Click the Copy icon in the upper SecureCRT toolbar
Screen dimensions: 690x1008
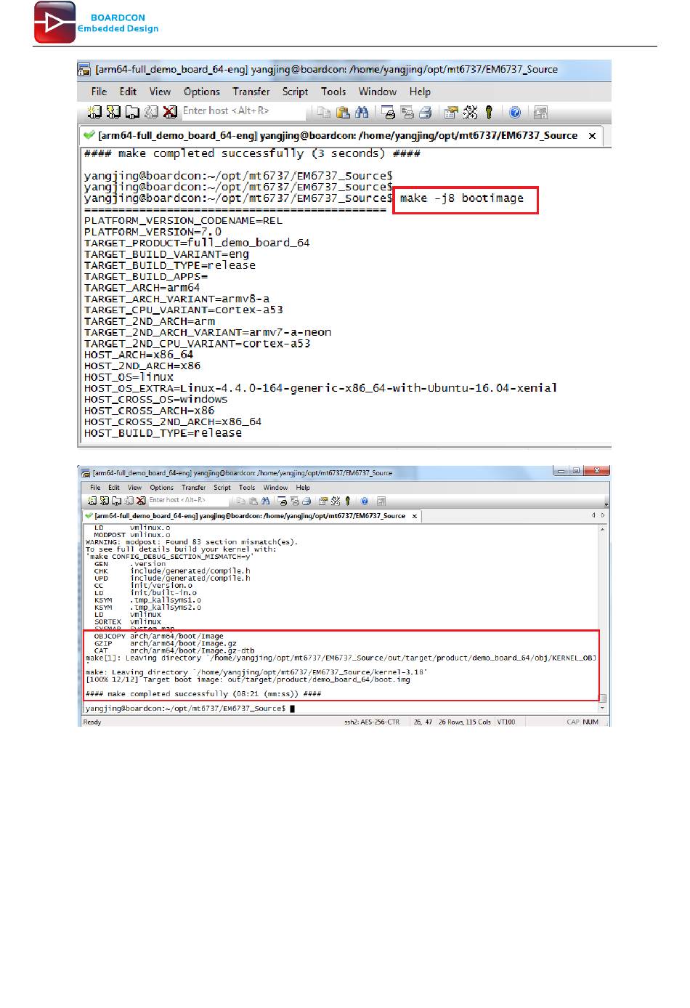pyautogui.click(x=324, y=112)
